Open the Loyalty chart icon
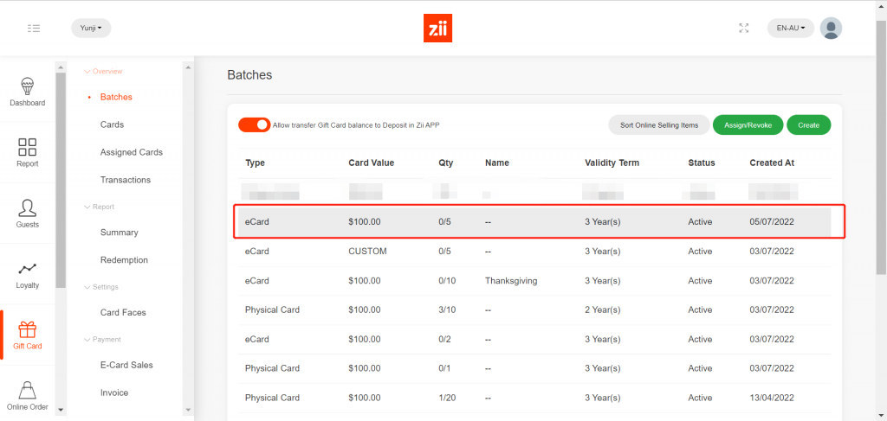 (x=27, y=269)
